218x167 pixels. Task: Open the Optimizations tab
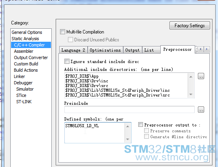(105, 50)
